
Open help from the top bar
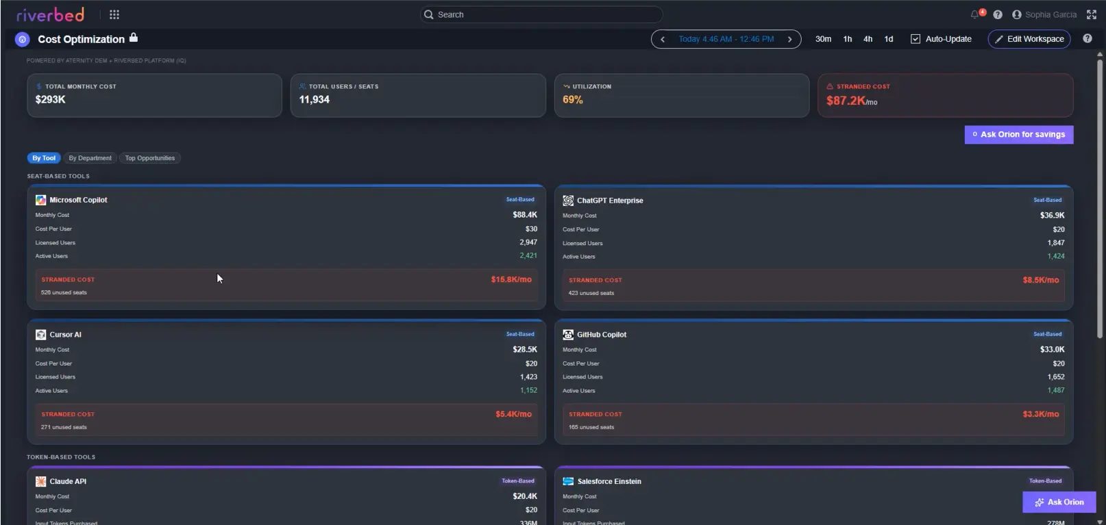(x=998, y=14)
